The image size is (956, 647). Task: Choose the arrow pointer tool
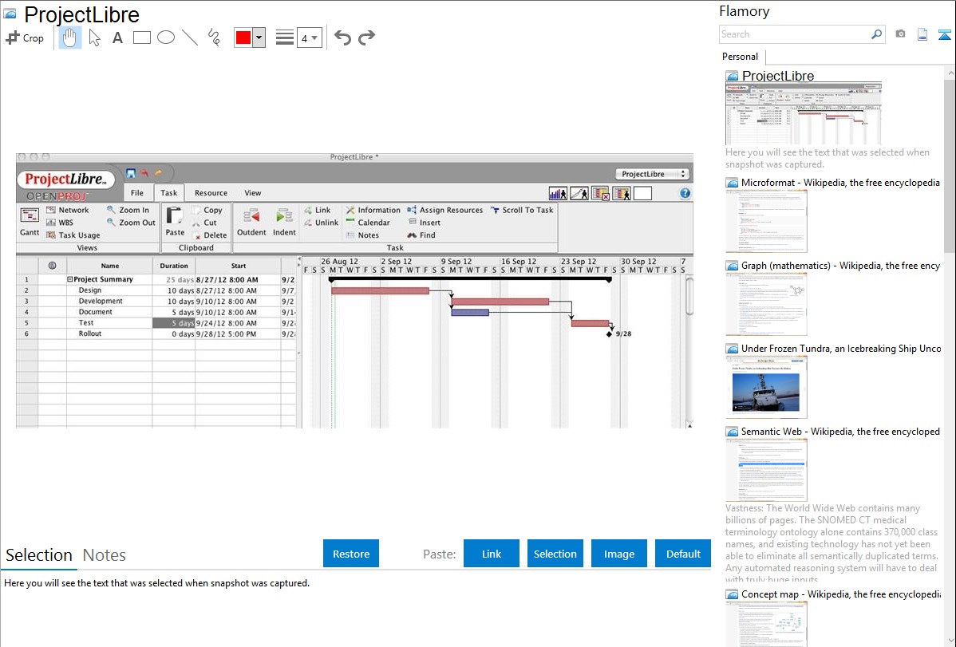click(94, 37)
